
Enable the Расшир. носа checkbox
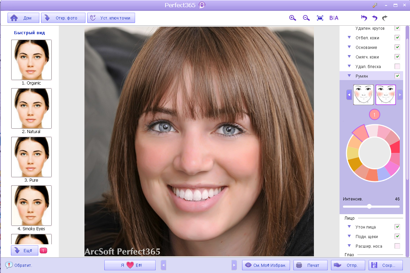(x=397, y=246)
